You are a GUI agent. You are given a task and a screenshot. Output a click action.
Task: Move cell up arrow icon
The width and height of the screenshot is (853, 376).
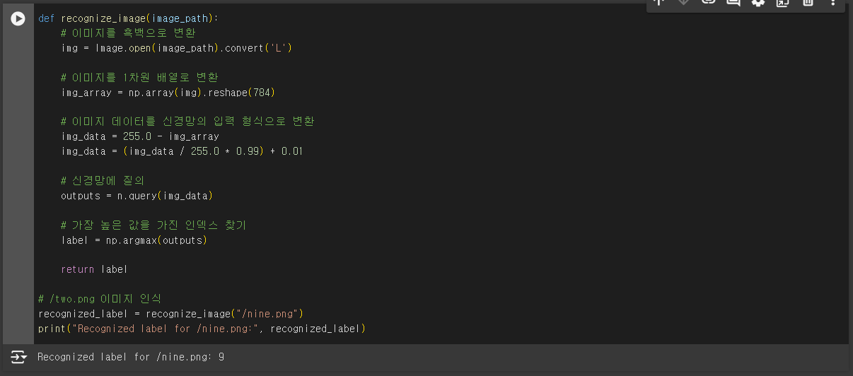point(658,2)
